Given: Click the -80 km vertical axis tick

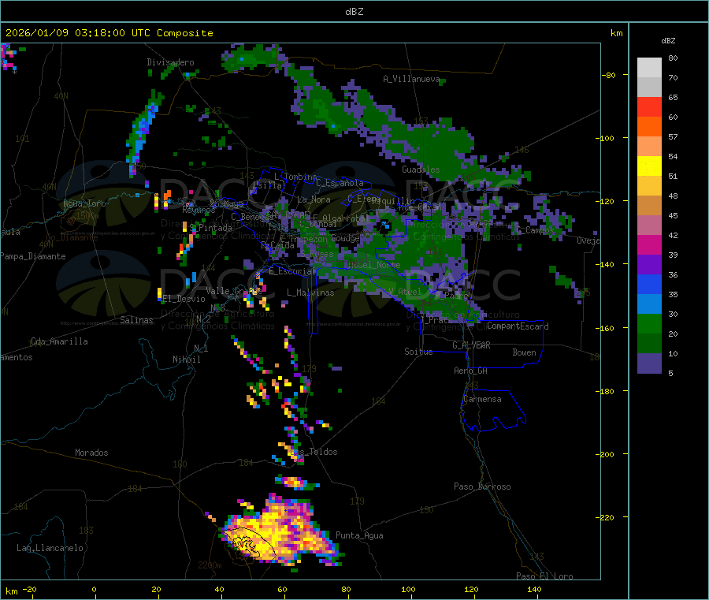Looking at the screenshot, I should coord(609,75).
